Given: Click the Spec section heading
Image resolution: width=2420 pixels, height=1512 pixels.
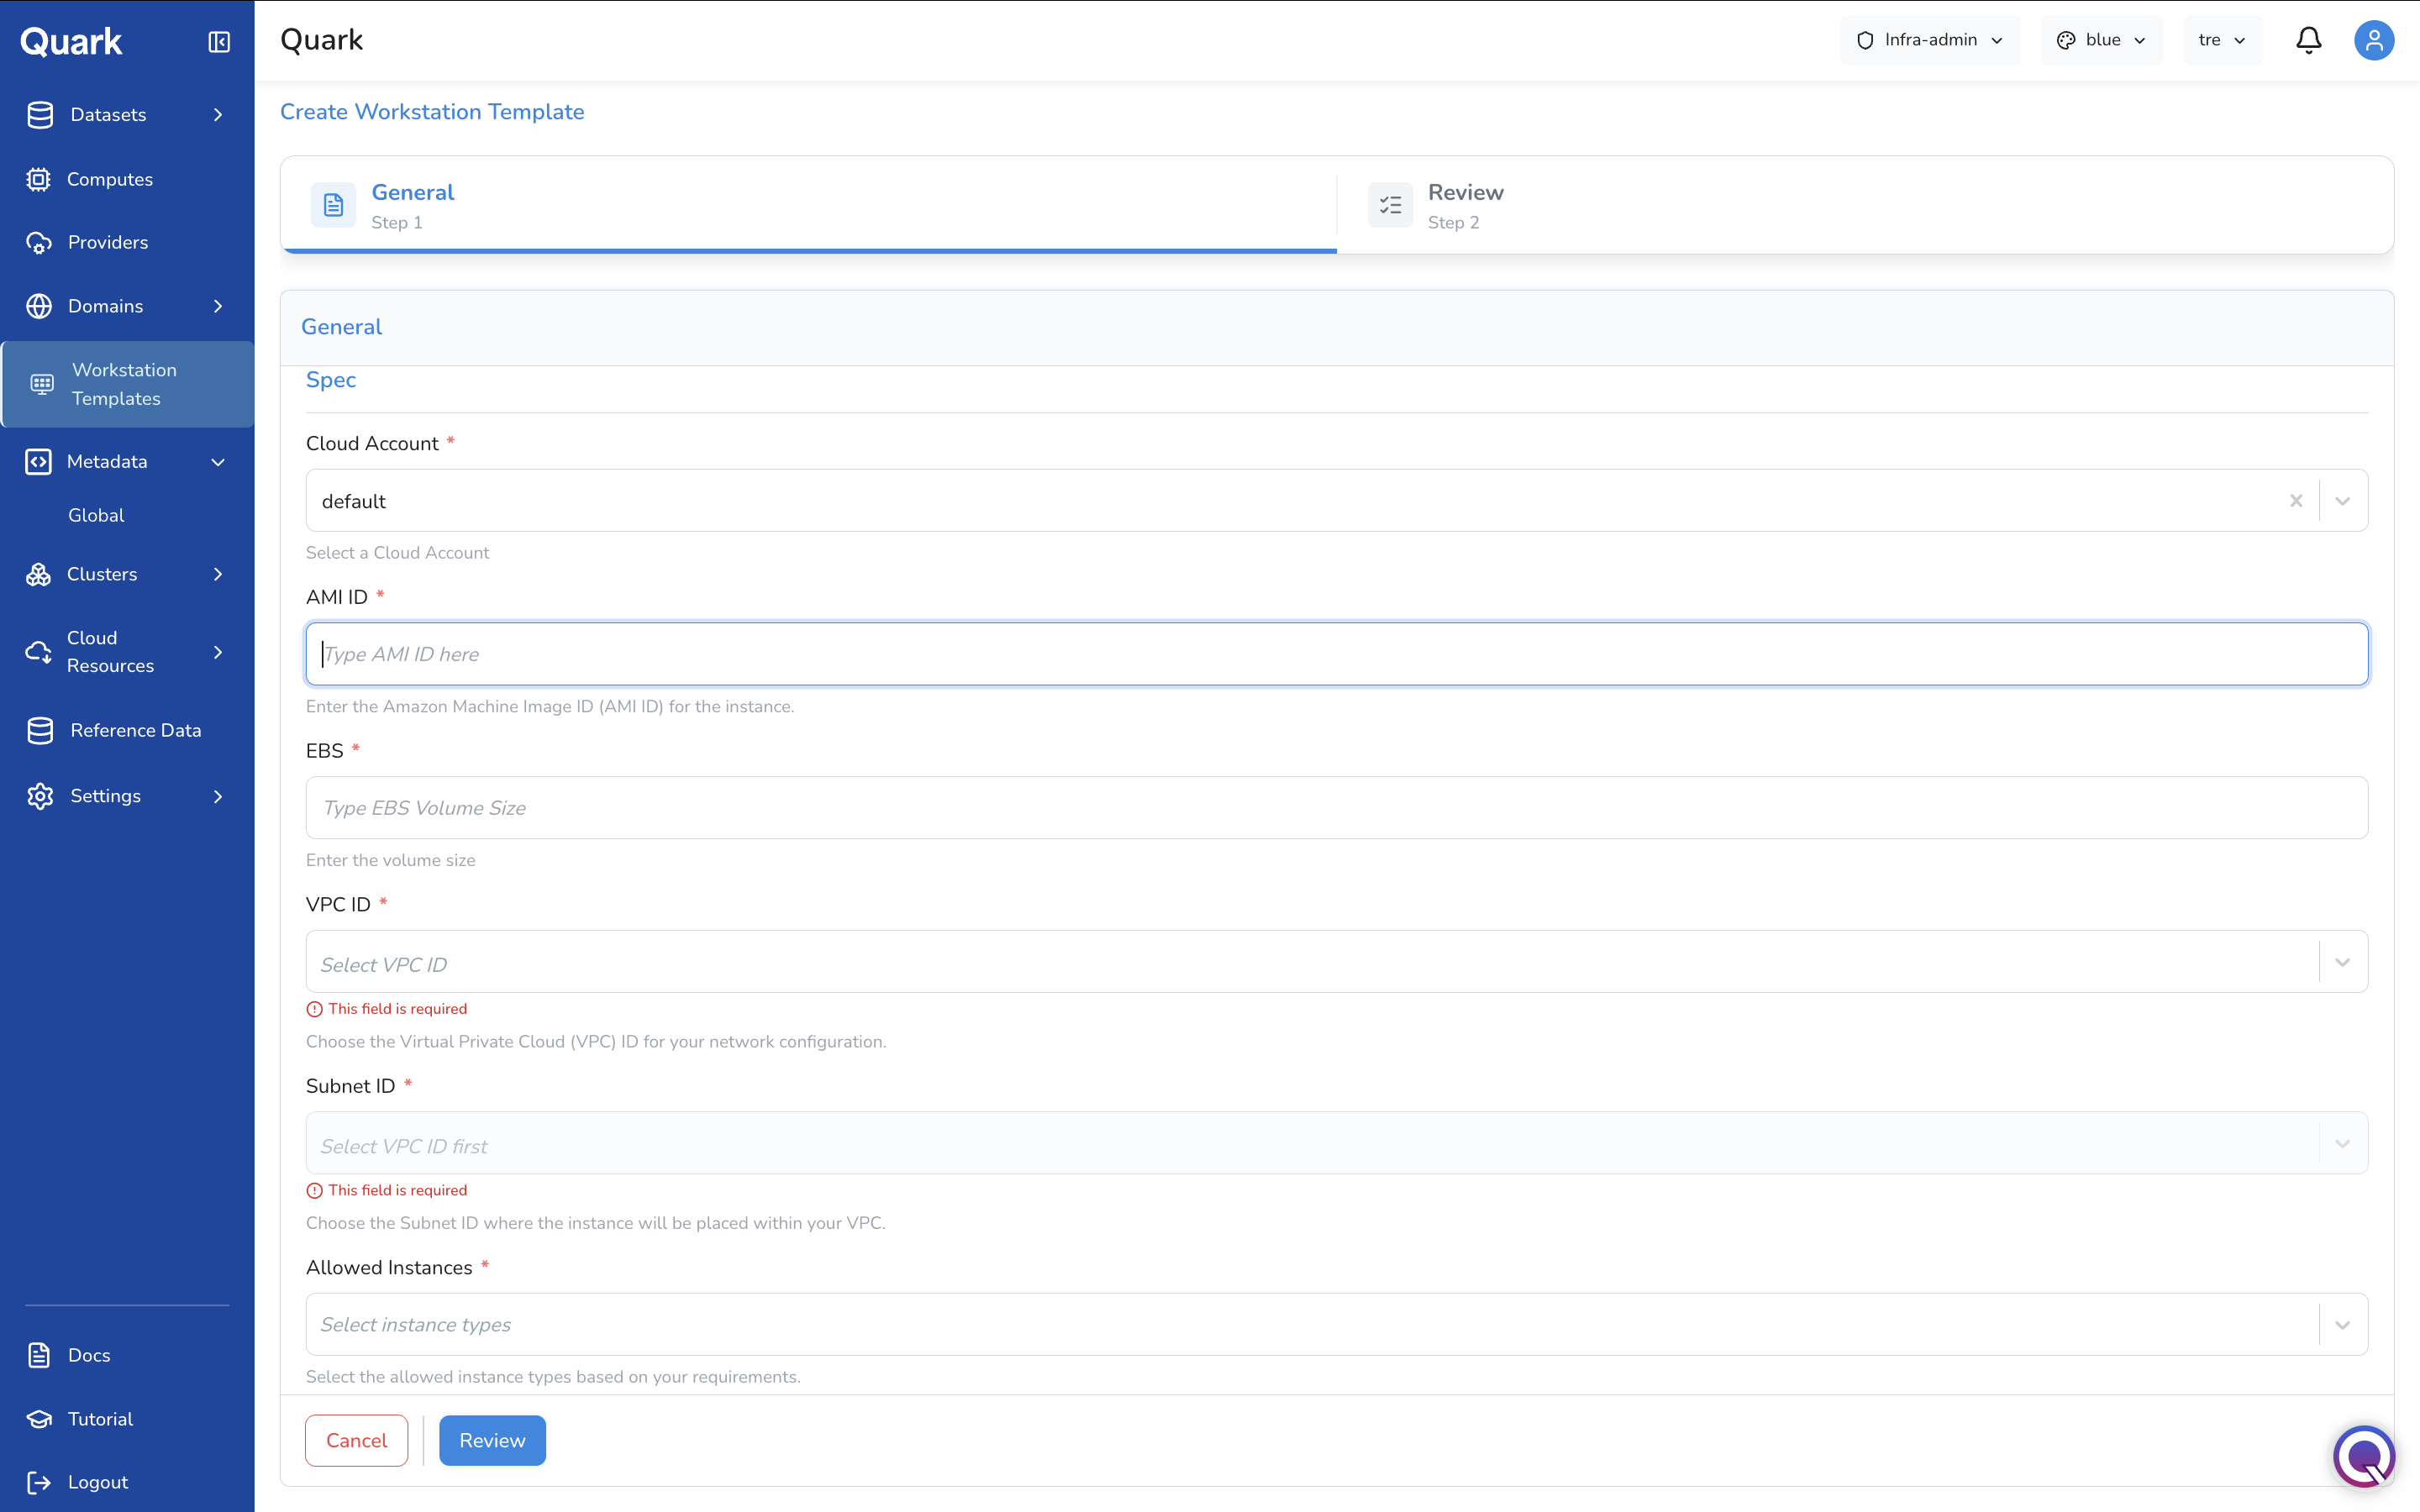Looking at the screenshot, I should (331, 380).
